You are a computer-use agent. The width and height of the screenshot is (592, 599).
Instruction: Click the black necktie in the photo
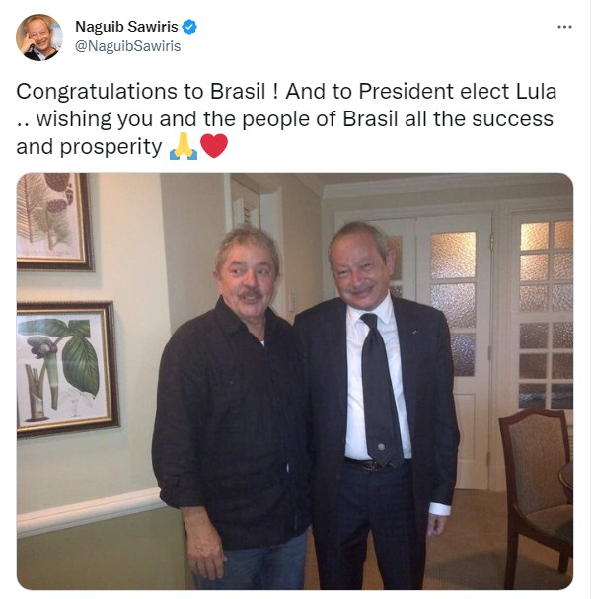381,390
